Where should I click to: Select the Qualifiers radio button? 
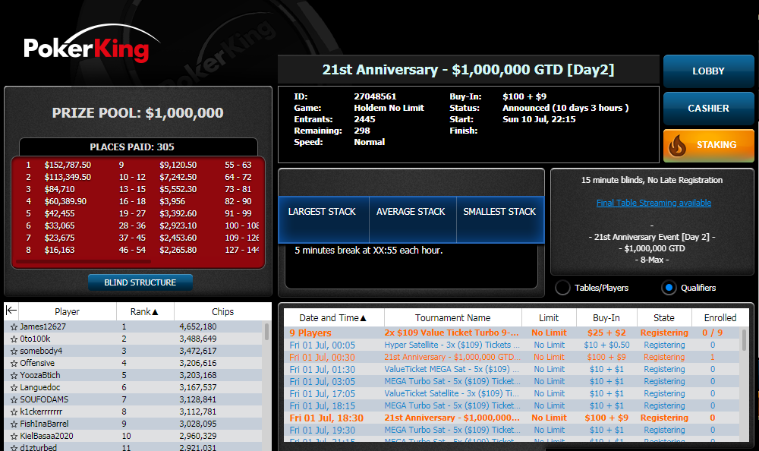(x=669, y=288)
